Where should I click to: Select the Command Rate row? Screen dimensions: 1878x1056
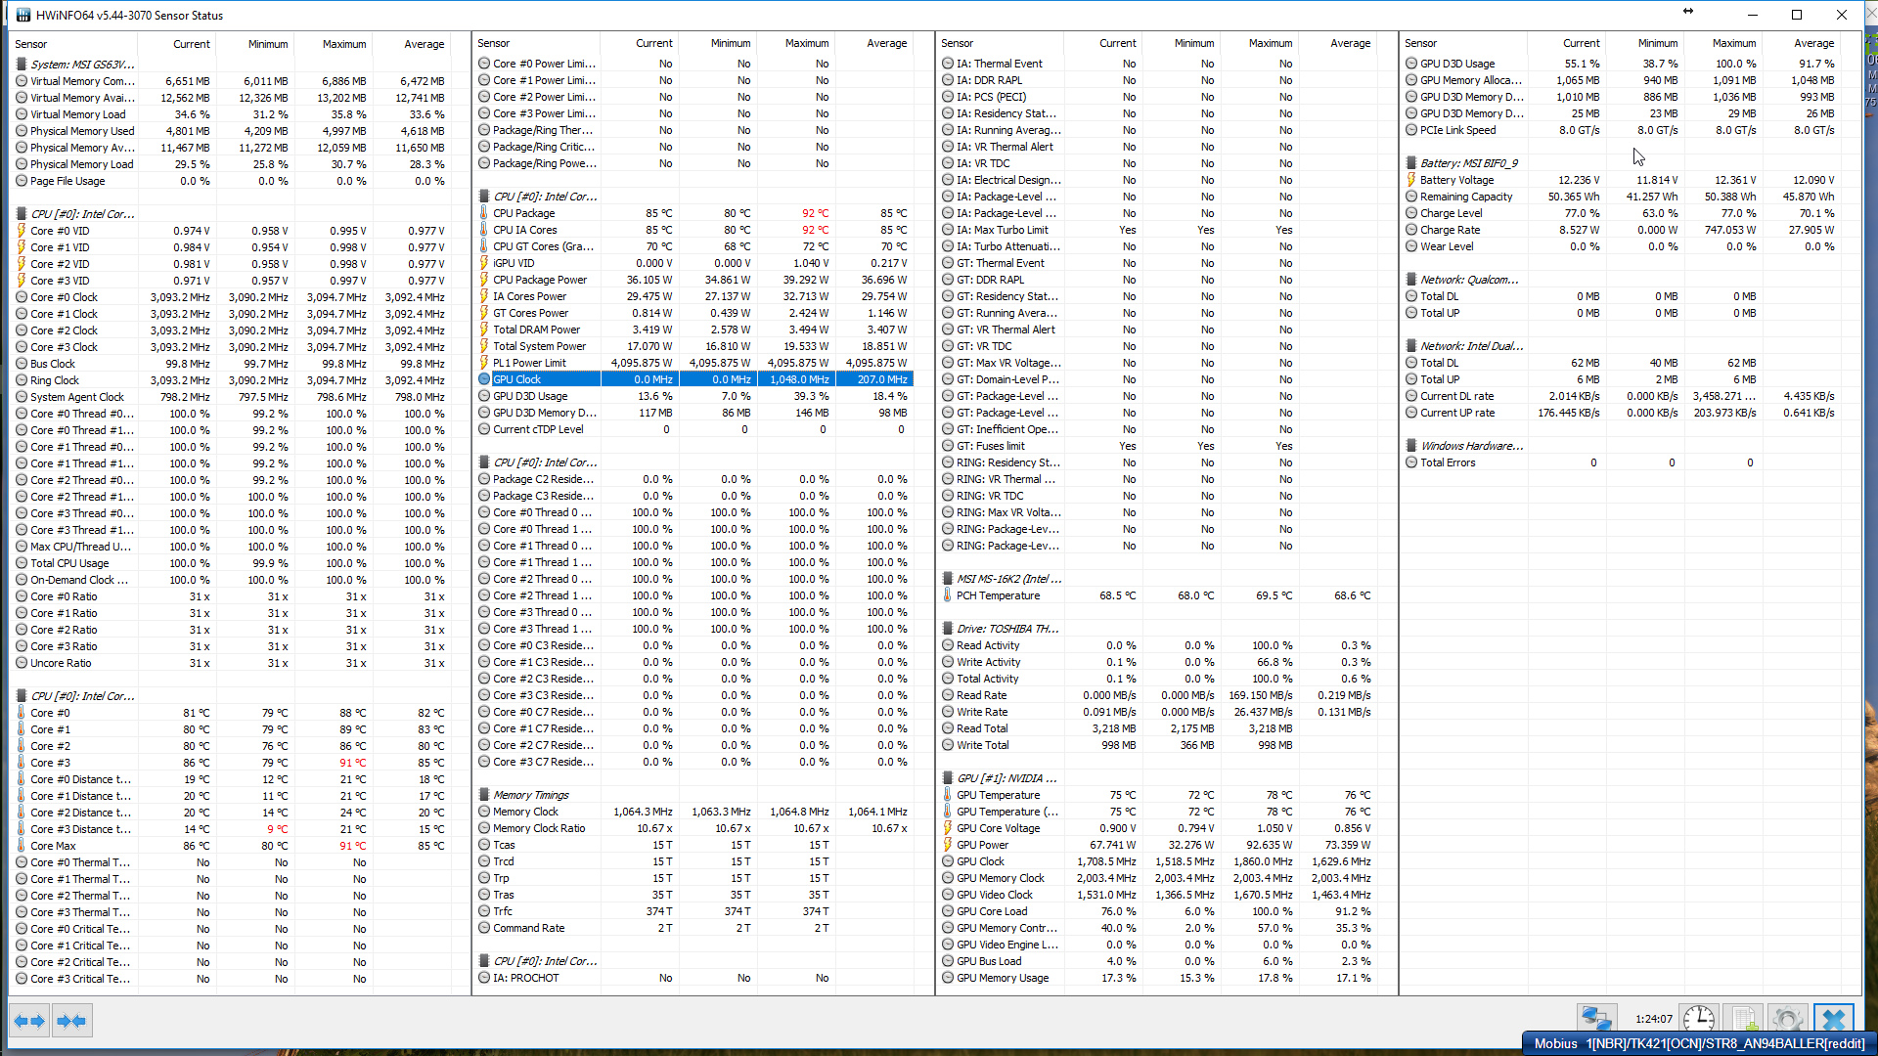(694, 928)
